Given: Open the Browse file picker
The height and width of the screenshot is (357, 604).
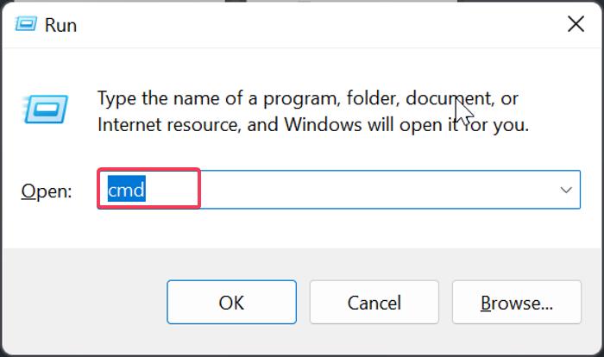Looking at the screenshot, I should point(516,303).
